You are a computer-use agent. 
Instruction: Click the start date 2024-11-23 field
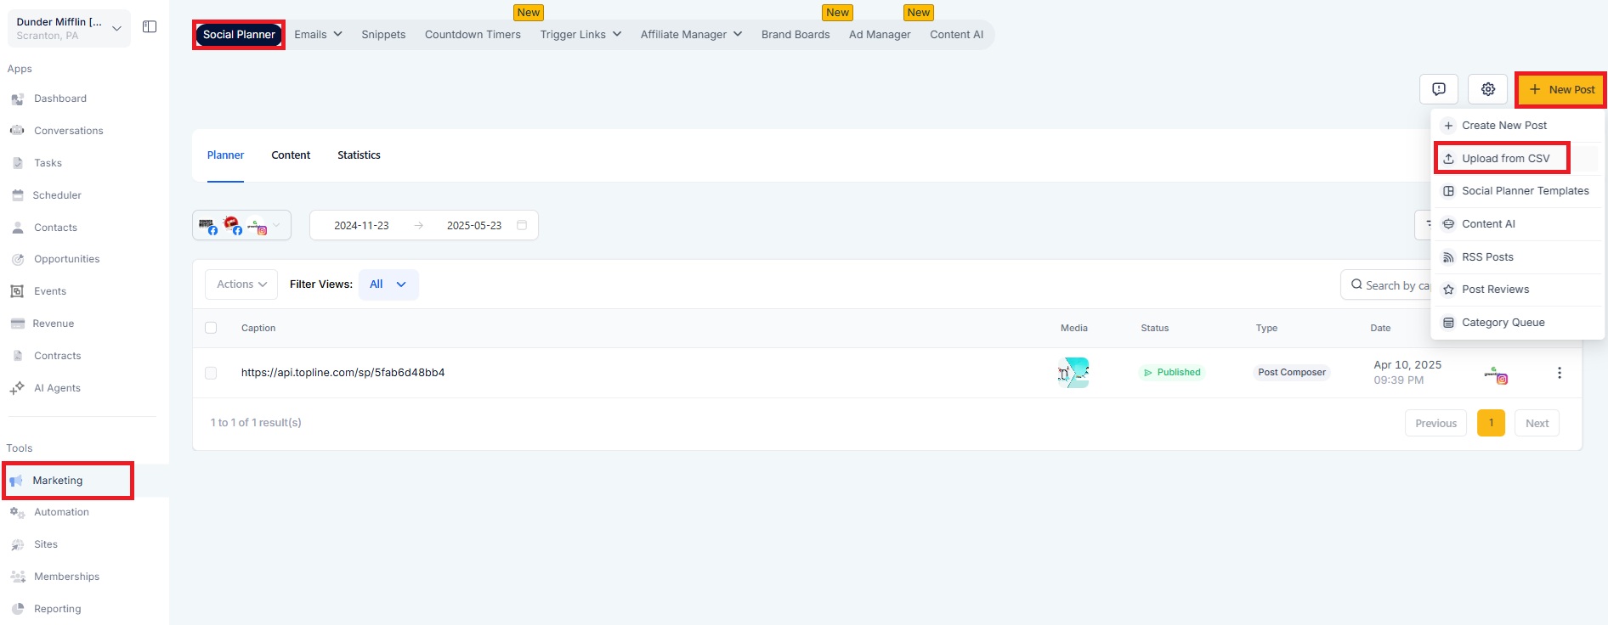(361, 225)
